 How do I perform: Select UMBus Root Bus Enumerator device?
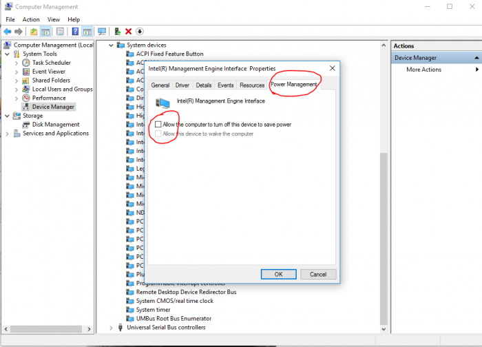174,319
